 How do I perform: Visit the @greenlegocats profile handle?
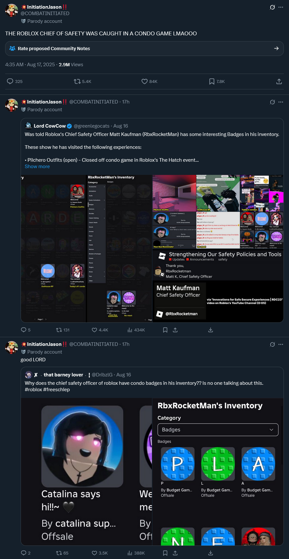(92, 126)
